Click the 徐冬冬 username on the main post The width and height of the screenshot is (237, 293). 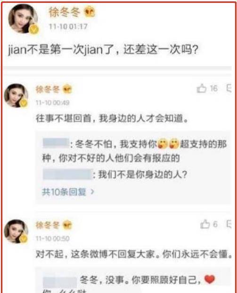point(65,12)
